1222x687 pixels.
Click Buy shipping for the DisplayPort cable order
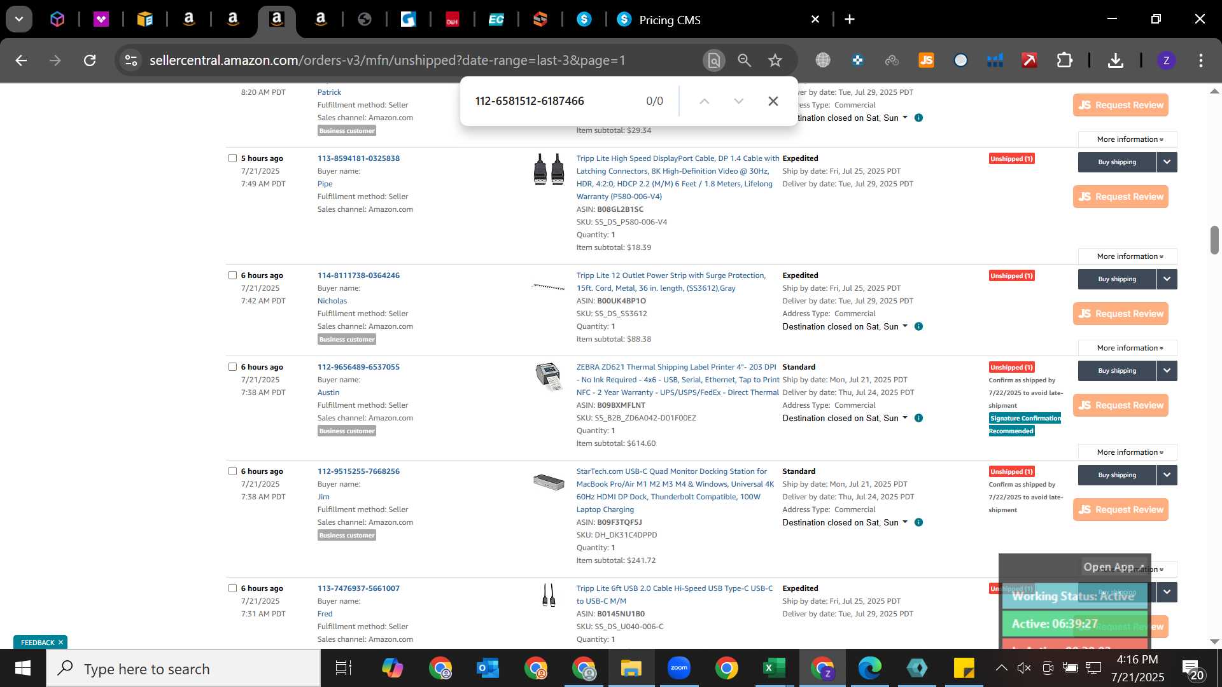click(x=1116, y=162)
